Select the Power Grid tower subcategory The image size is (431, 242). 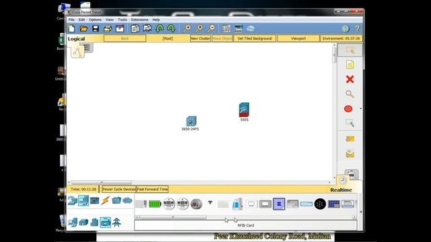pos(117,223)
